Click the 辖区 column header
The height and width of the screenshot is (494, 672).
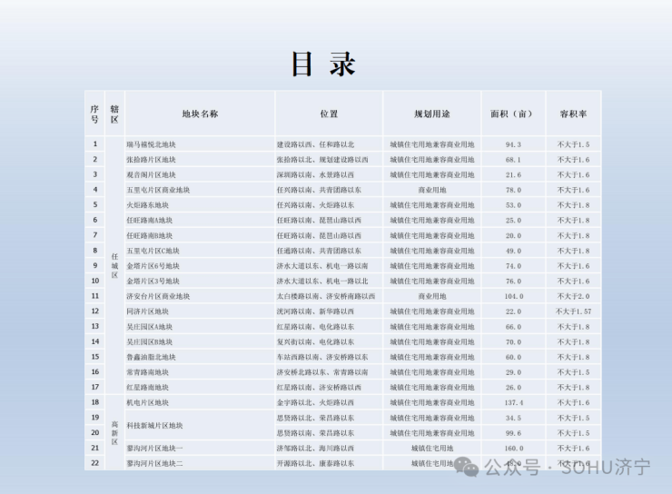coord(114,114)
